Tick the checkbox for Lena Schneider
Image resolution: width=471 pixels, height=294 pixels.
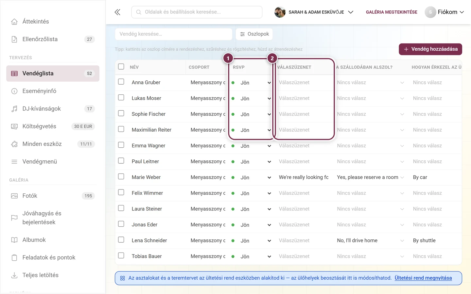point(121,240)
